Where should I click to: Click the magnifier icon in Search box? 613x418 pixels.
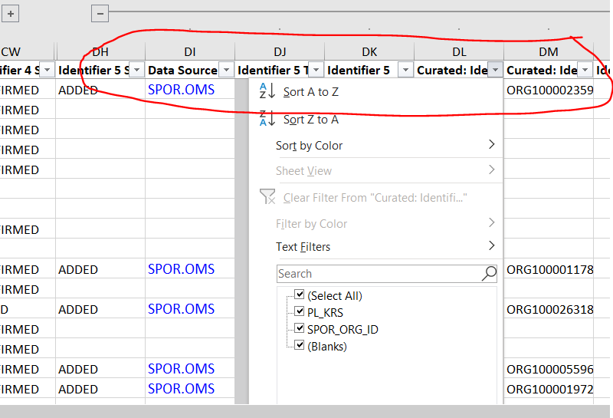tap(489, 274)
